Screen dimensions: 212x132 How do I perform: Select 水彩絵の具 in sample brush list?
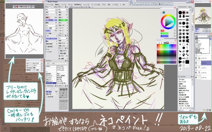[x=183, y=95]
